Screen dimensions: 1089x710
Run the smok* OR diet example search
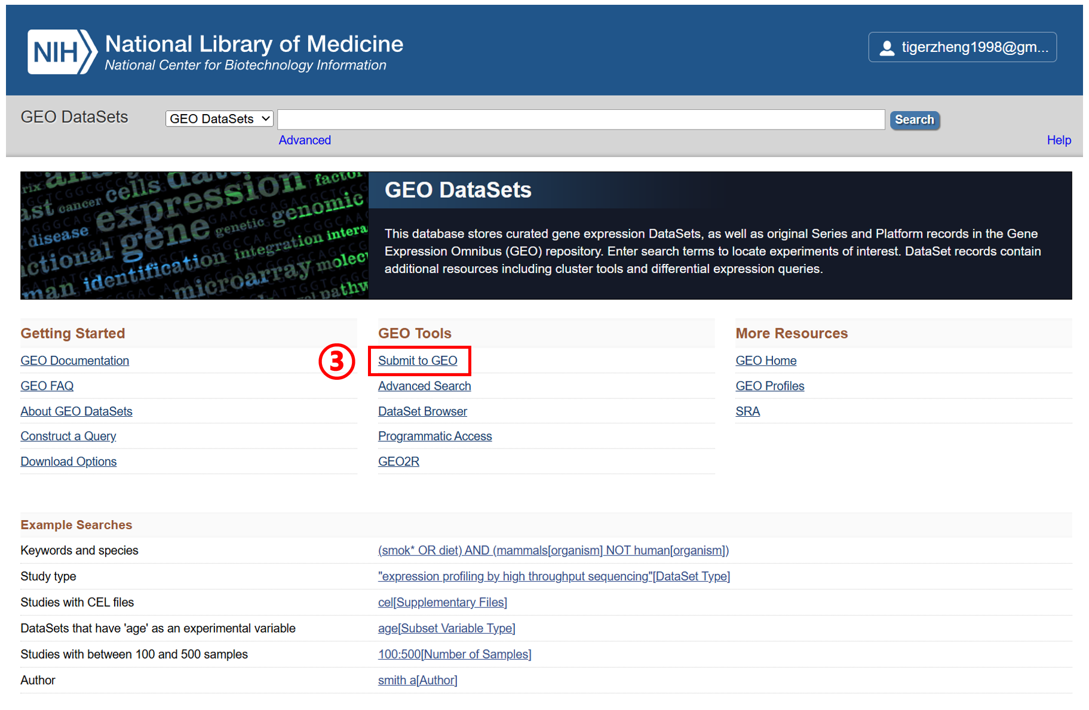[x=553, y=551]
